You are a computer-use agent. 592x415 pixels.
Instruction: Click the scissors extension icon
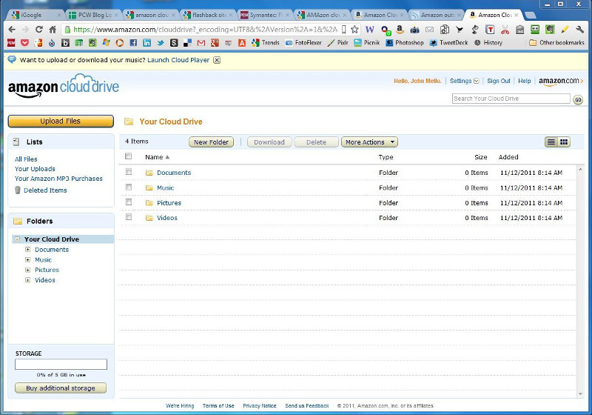pos(505,30)
